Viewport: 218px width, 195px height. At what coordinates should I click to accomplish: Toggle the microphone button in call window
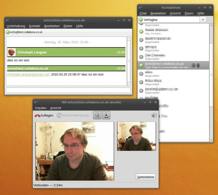tap(97, 115)
